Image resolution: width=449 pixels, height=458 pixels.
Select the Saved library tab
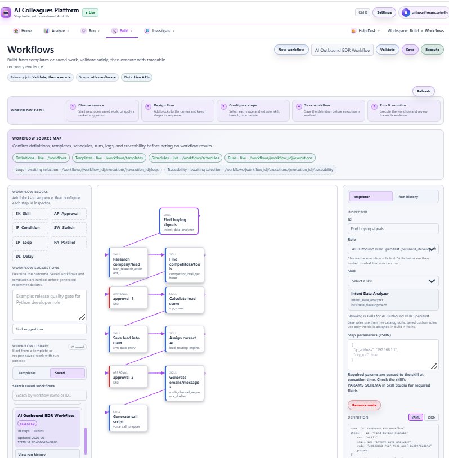coord(67,373)
